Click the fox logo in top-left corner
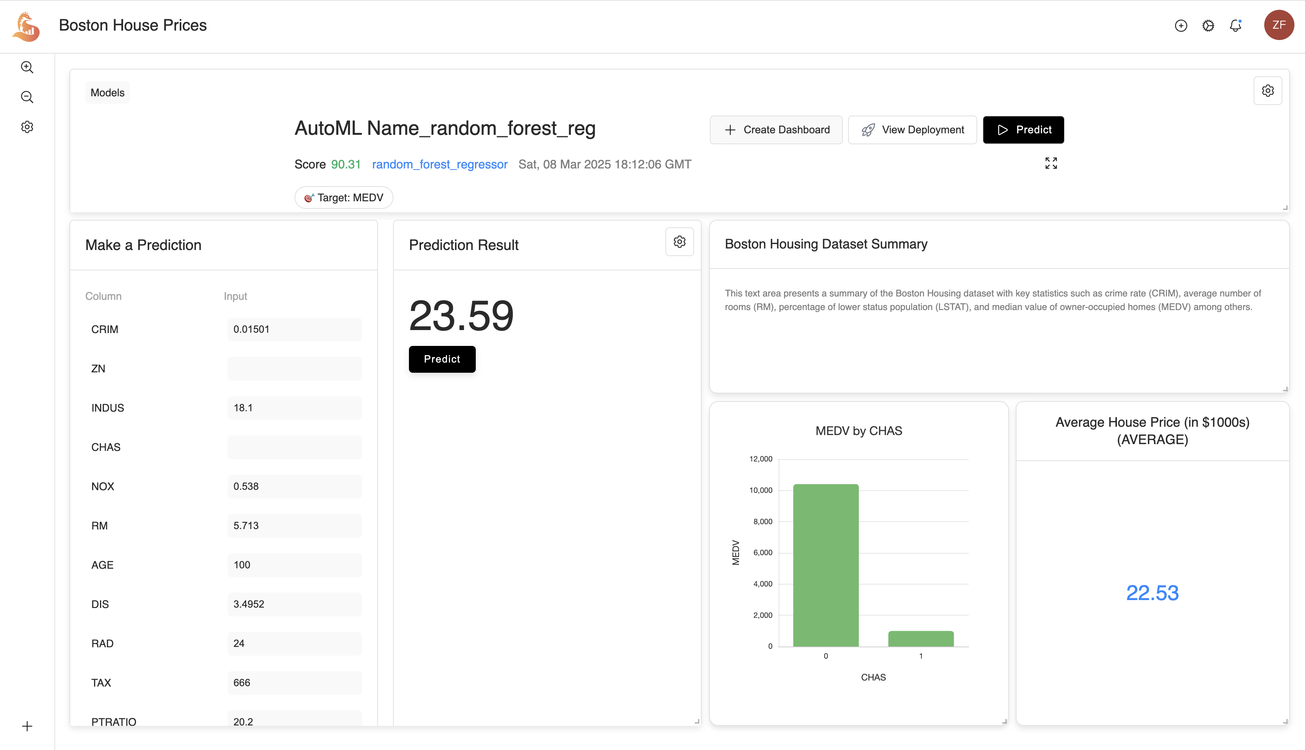 (x=26, y=26)
